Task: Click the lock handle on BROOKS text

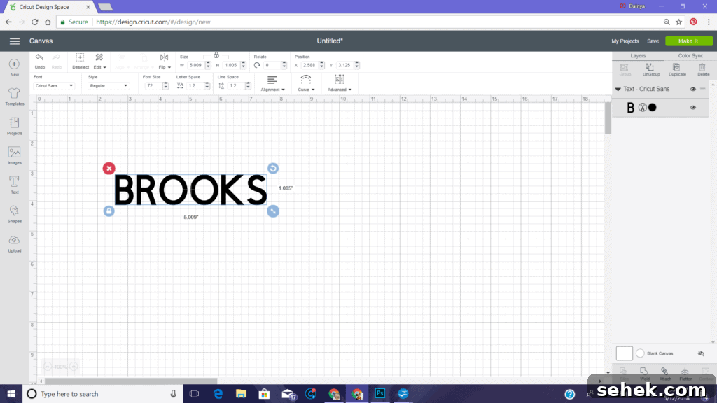Action: (109, 211)
